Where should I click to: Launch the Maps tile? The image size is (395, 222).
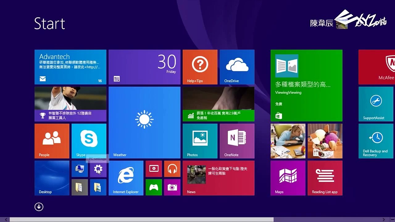[x=288, y=178]
